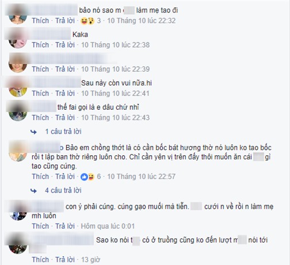This screenshot has height=265, width=290.
Task: Open timestamp '10 Tháng 10 lúc 22:57'
Action: tap(141, 176)
